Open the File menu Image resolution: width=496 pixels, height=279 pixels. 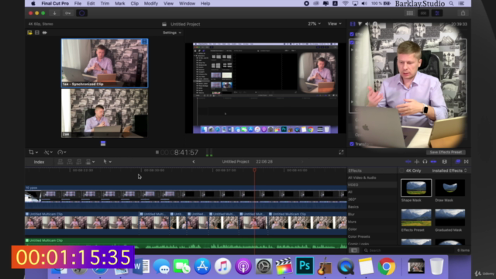pos(77,3)
